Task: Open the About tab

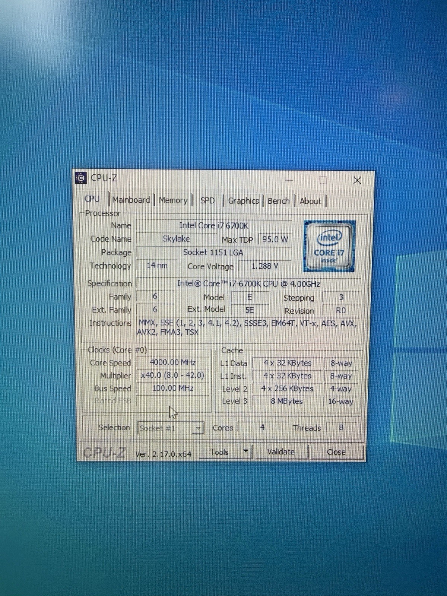Action: [310, 202]
